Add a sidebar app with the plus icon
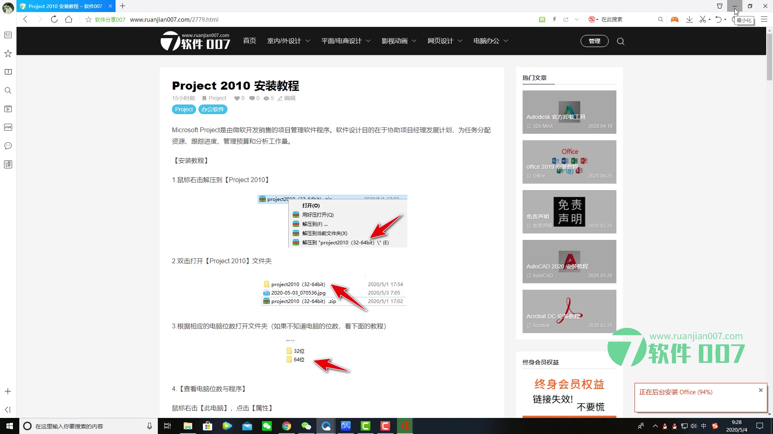 [8, 391]
